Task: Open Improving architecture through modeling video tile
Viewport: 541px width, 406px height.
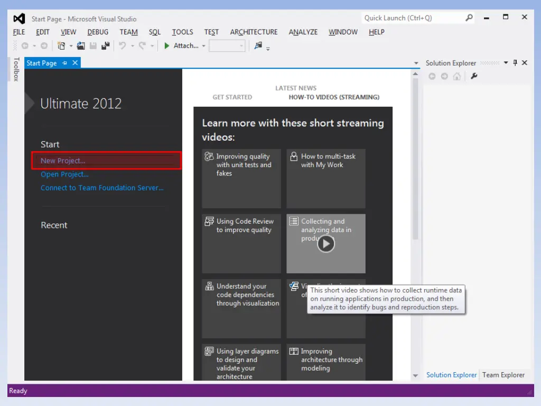Action: pyautogui.click(x=326, y=362)
